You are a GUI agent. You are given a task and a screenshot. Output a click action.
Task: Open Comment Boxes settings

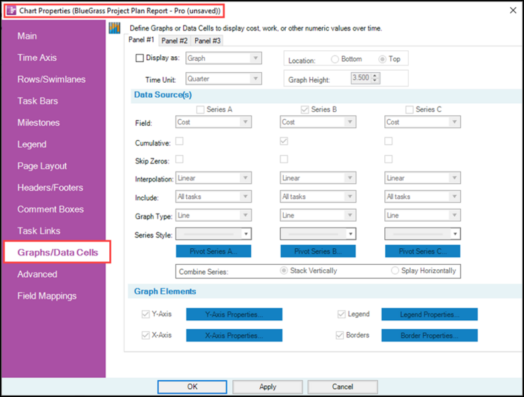50,209
